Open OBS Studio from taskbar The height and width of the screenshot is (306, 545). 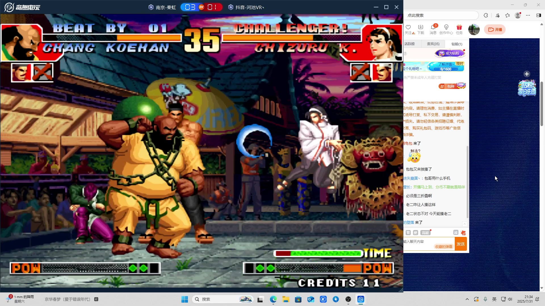(x=348, y=299)
